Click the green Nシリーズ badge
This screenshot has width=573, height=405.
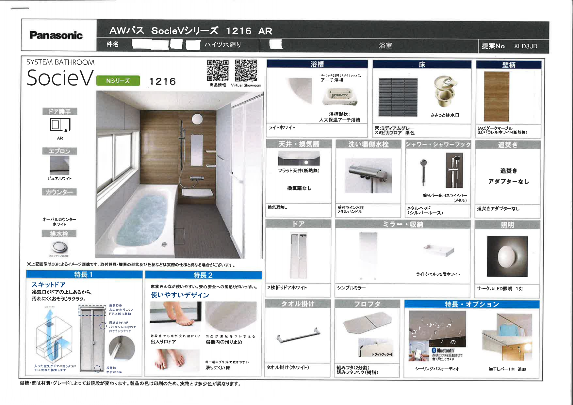point(118,81)
